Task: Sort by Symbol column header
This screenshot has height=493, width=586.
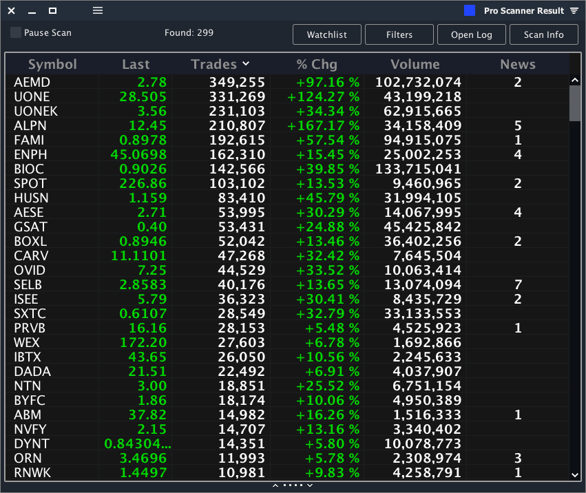Action: (52, 65)
